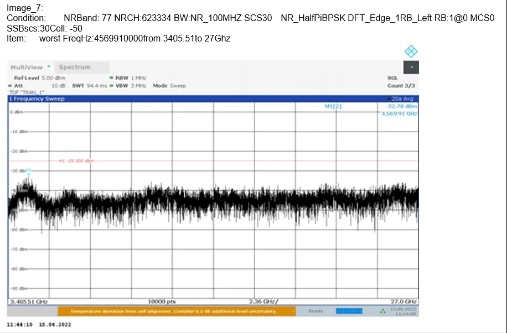This screenshot has height=333, width=507.
Task: Click the Ready status indicator
Action: 315,311
